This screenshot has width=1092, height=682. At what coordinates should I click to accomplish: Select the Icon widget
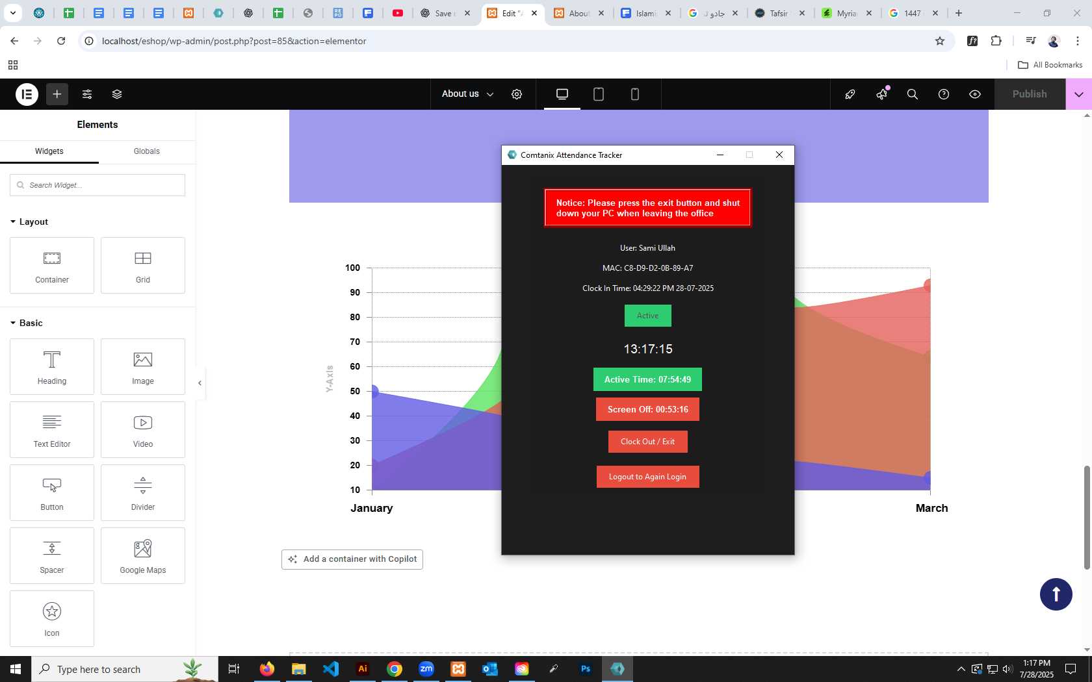tap(52, 618)
